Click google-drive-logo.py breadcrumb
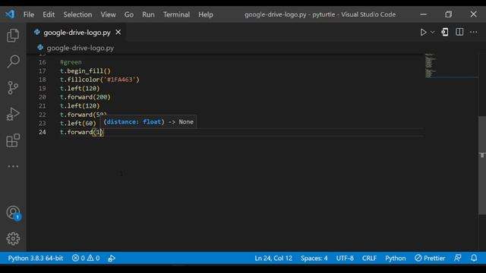 (80, 48)
